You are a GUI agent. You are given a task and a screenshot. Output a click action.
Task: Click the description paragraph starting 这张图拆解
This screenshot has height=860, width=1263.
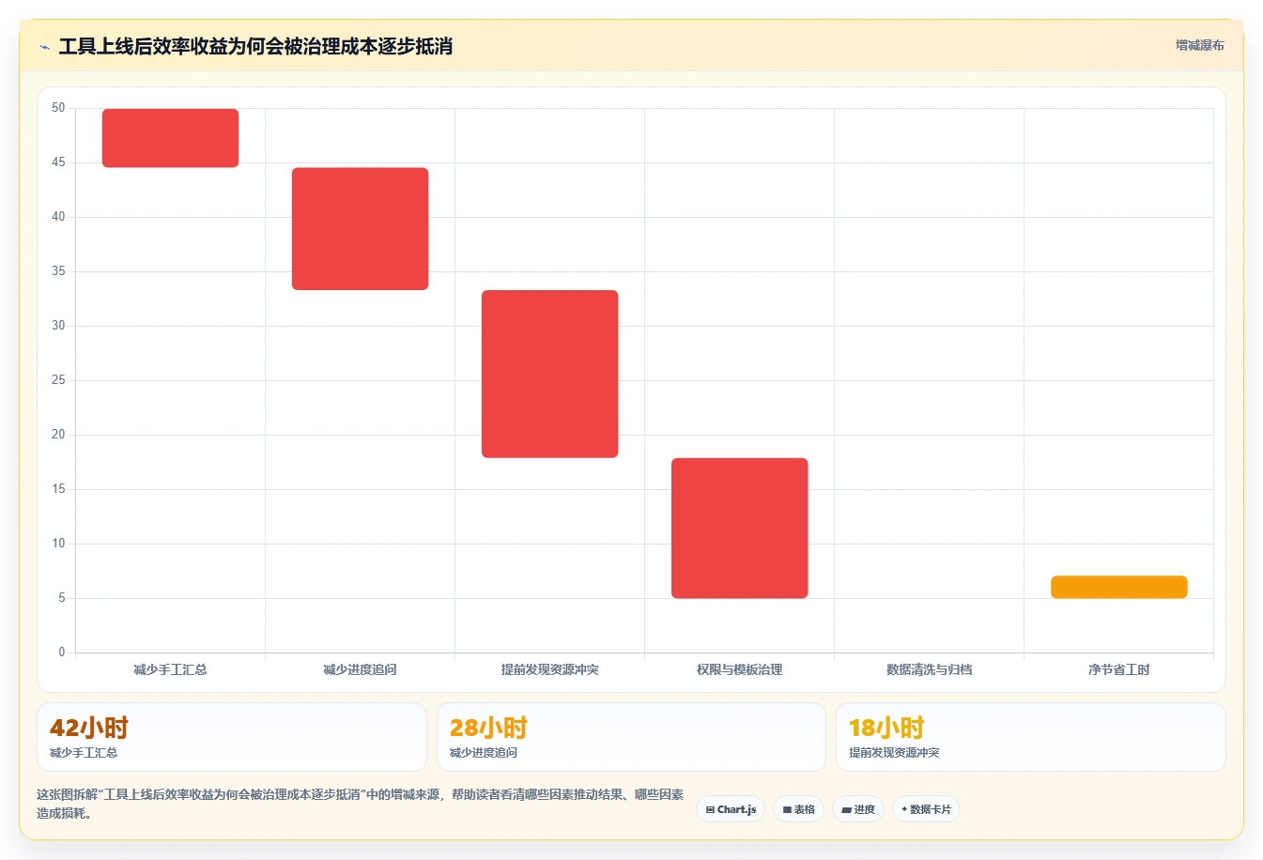(x=361, y=804)
